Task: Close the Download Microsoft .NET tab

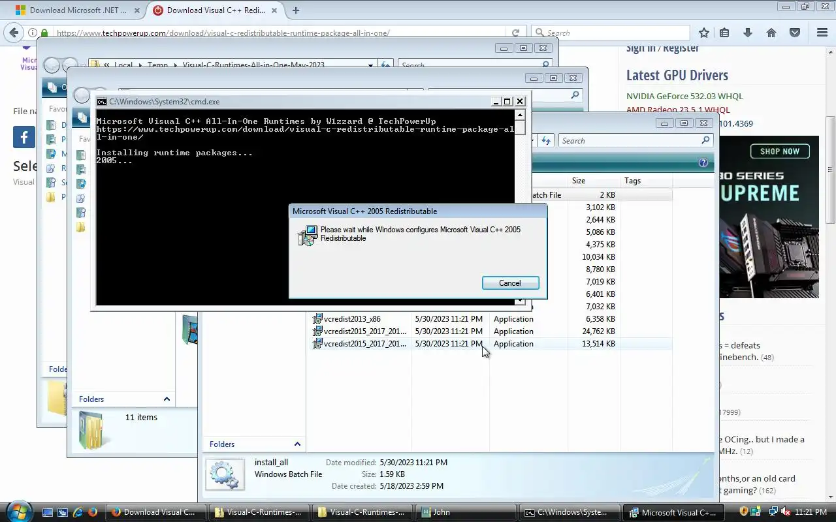Action: [137, 10]
